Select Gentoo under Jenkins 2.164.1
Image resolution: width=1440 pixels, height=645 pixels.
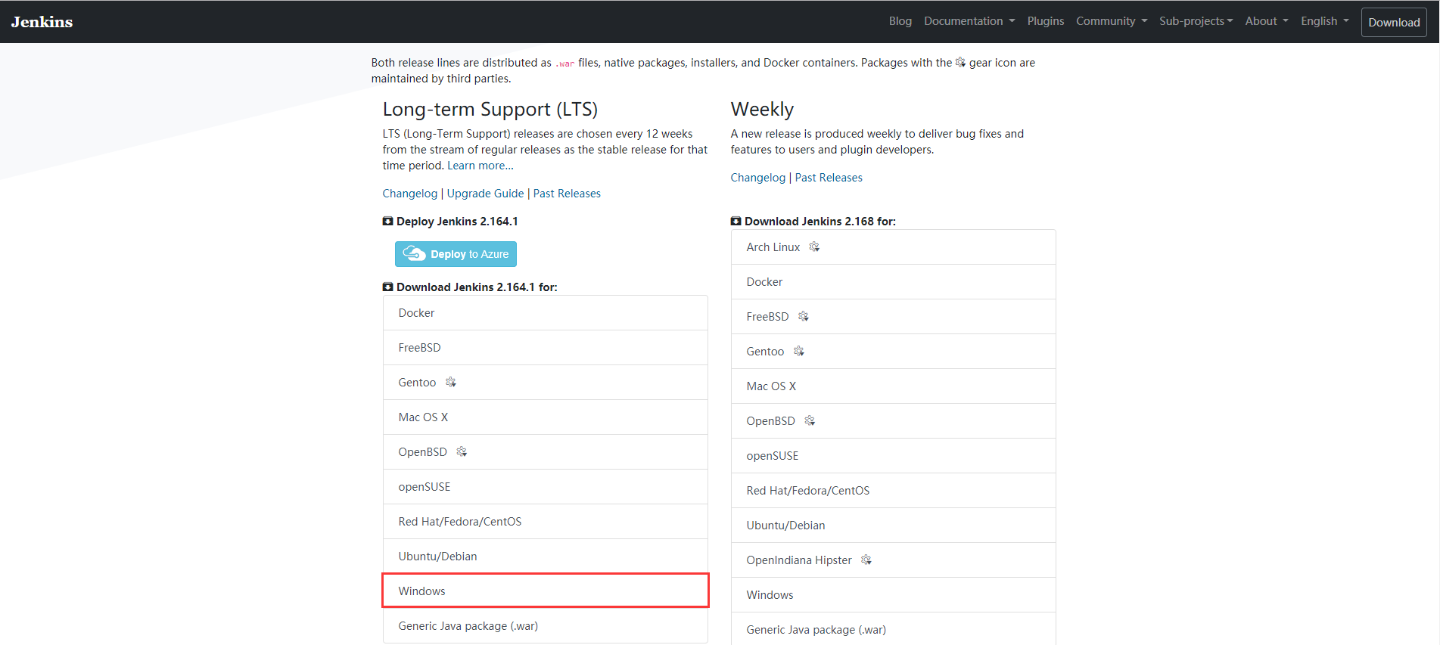546,383
